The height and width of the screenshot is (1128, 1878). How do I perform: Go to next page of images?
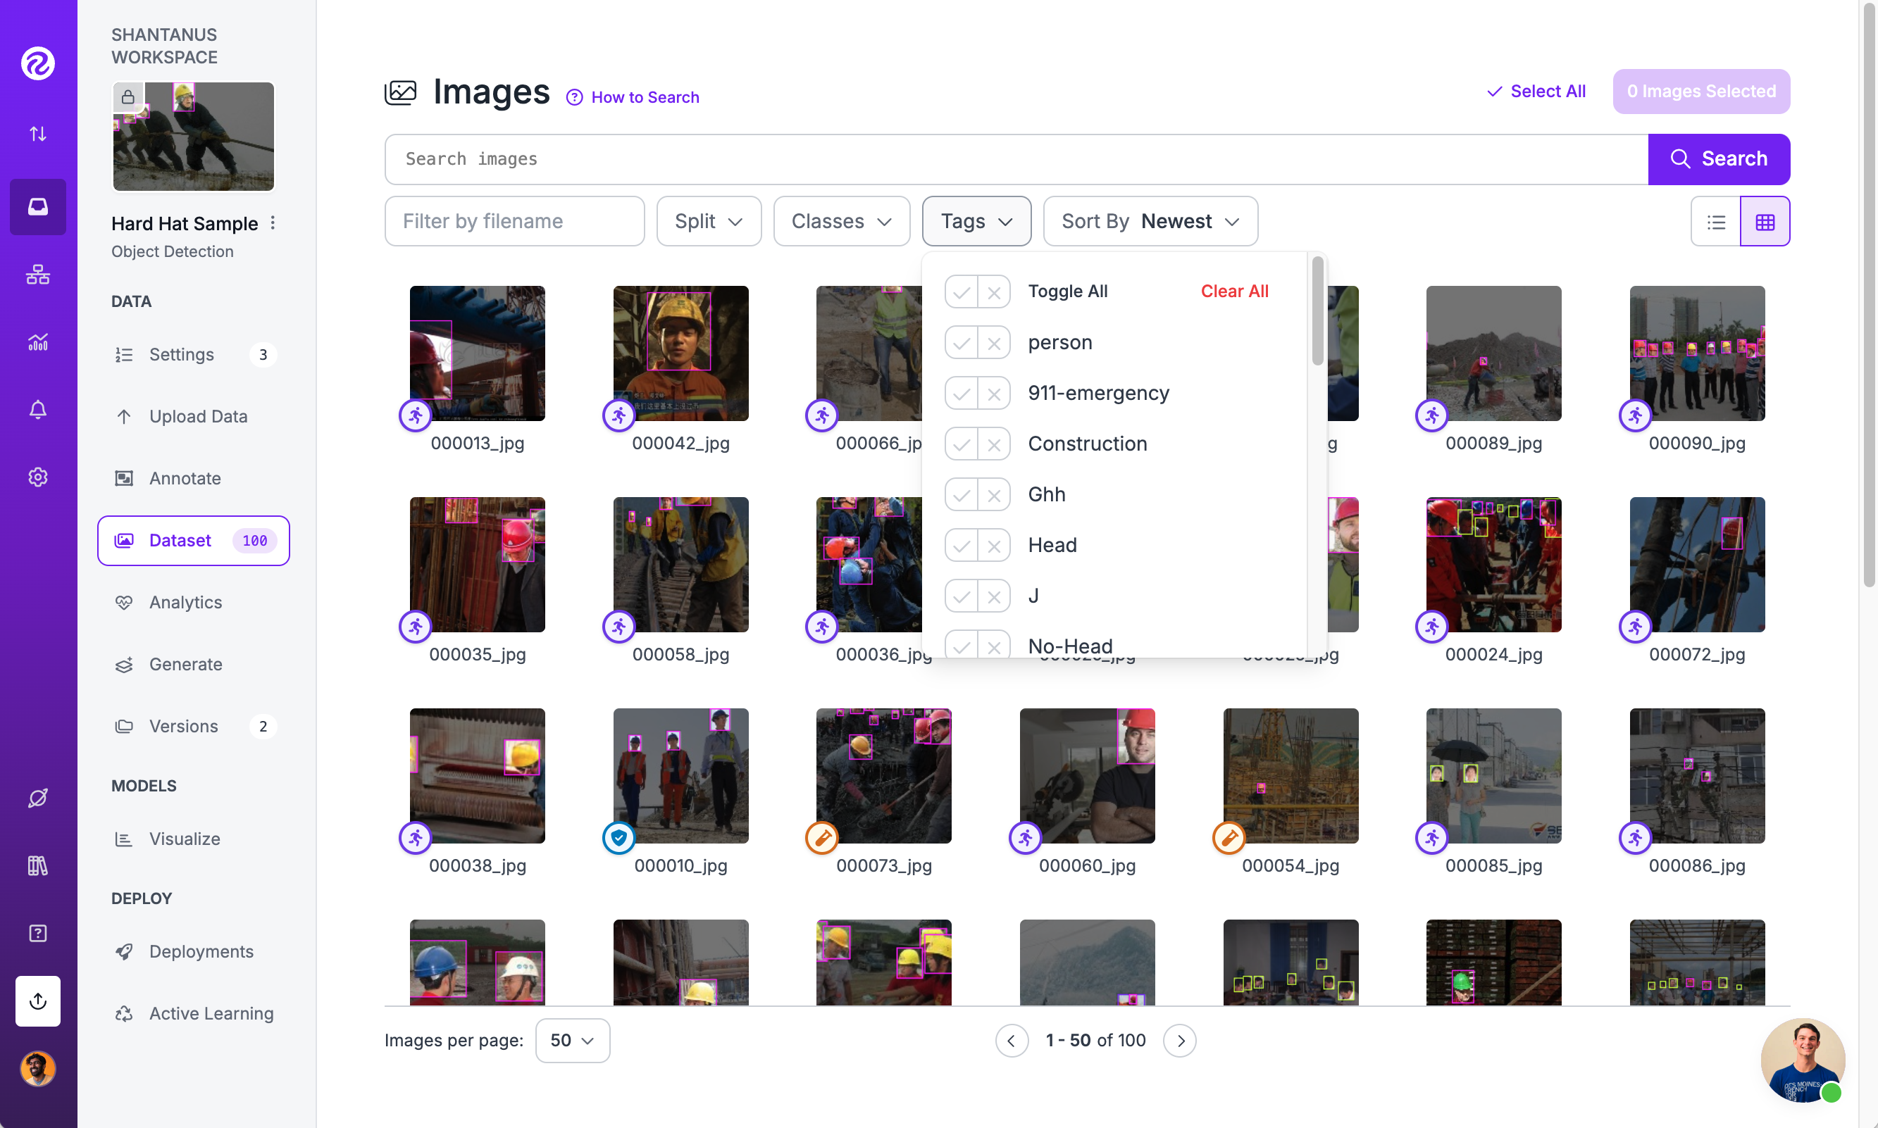(x=1179, y=1040)
